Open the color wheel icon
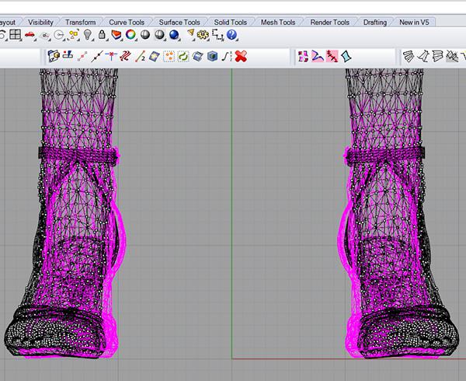Viewport: 466px width, 381px height. [x=130, y=36]
